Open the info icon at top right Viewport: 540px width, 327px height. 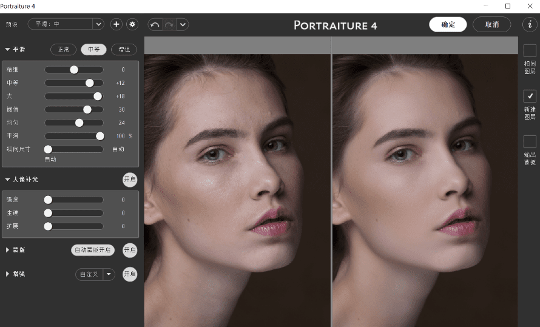(x=530, y=24)
